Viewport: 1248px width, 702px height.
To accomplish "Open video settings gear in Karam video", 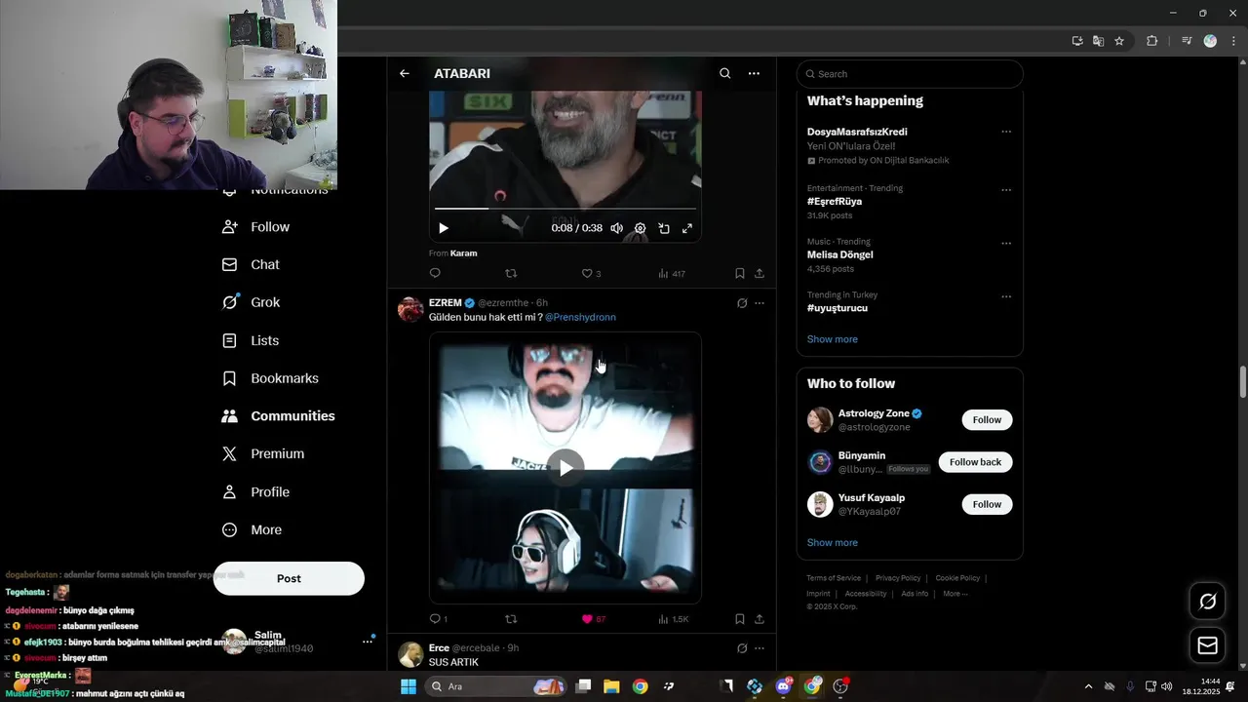I will coord(640,228).
